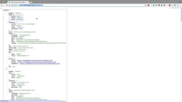Click the nat value "FR"

click(x=14, y=67)
